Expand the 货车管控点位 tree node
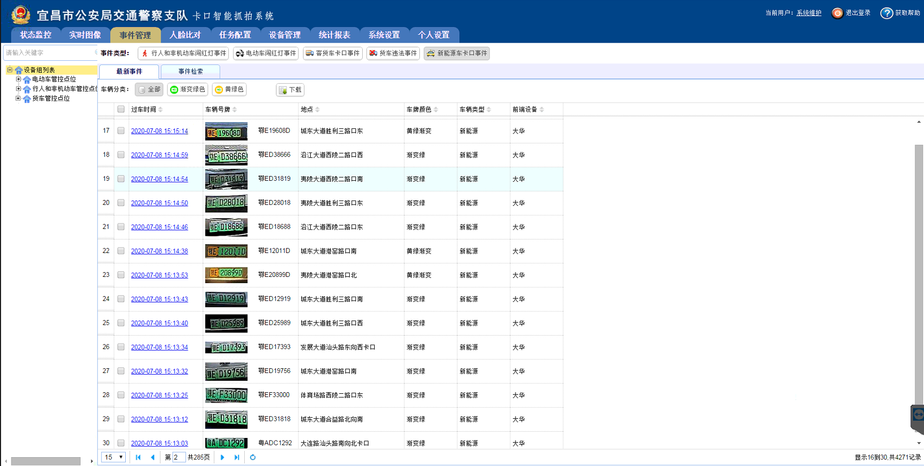Viewport: 924px width, 466px height. (18, 98)
